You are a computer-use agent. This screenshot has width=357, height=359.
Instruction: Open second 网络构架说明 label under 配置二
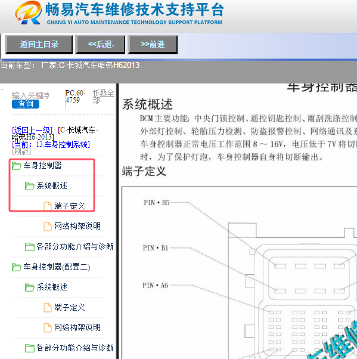click(77, 327)
